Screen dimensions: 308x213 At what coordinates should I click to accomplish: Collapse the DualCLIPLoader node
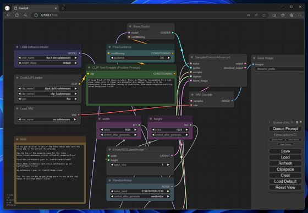[17, 78]
